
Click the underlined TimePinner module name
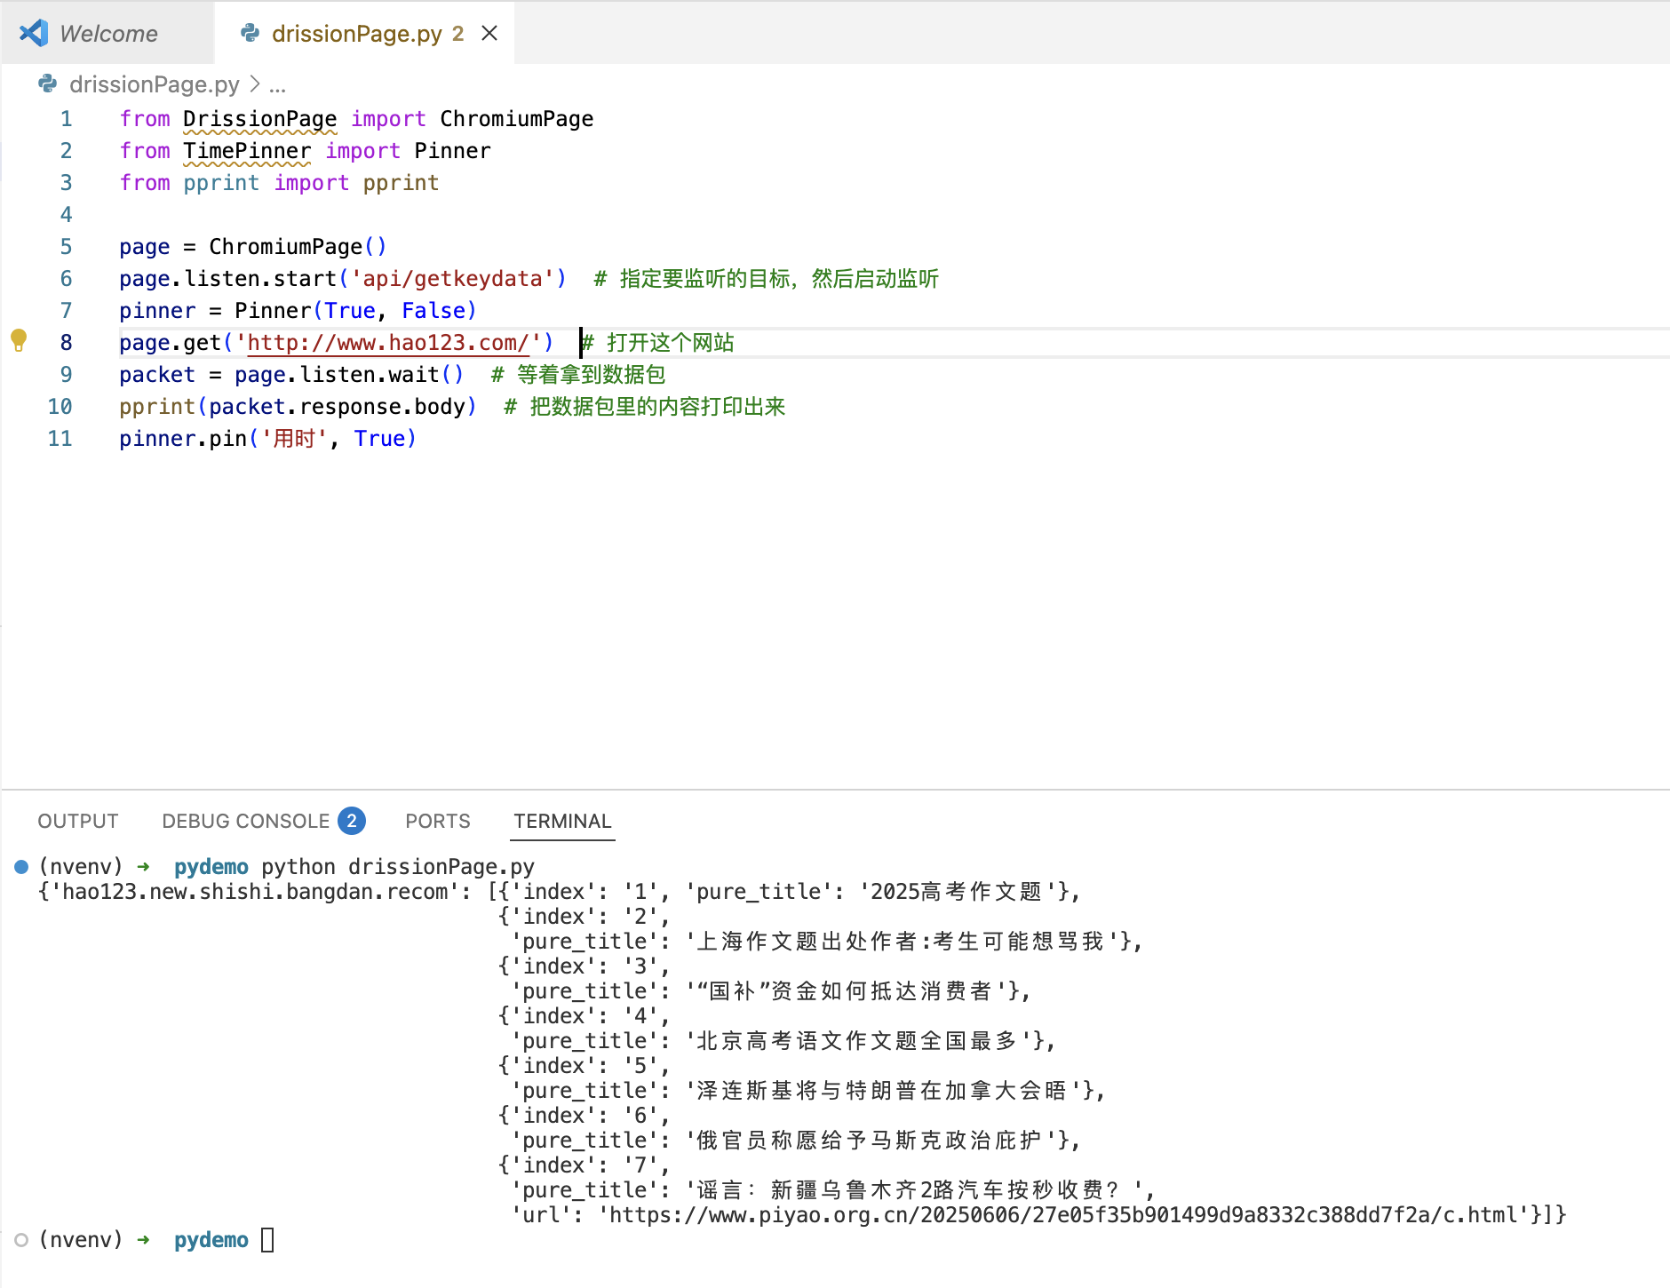point(247,151)
